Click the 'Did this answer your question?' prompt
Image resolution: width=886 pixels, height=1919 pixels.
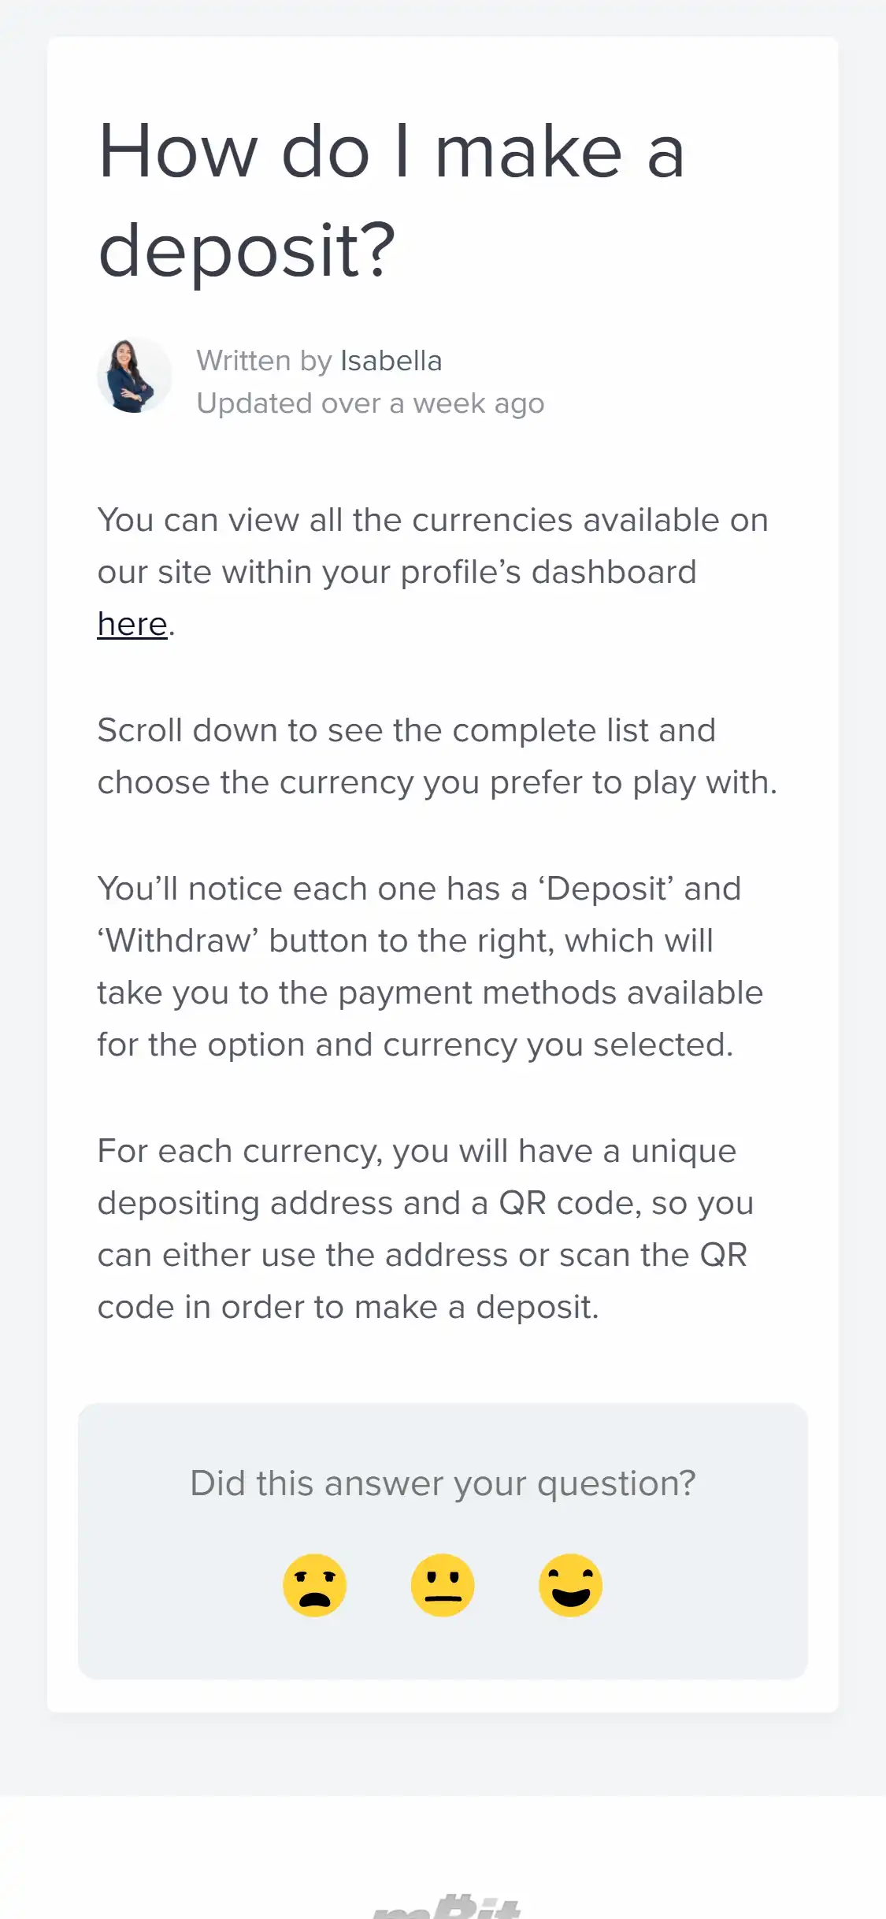443,1483
